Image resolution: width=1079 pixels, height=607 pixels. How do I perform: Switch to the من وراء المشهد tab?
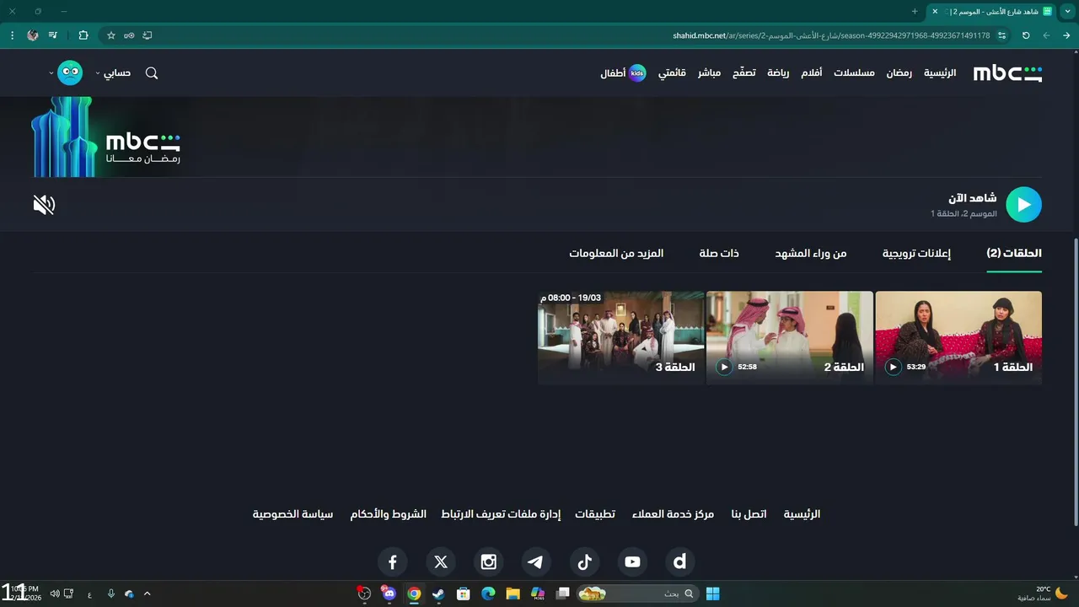click(811, 254)
